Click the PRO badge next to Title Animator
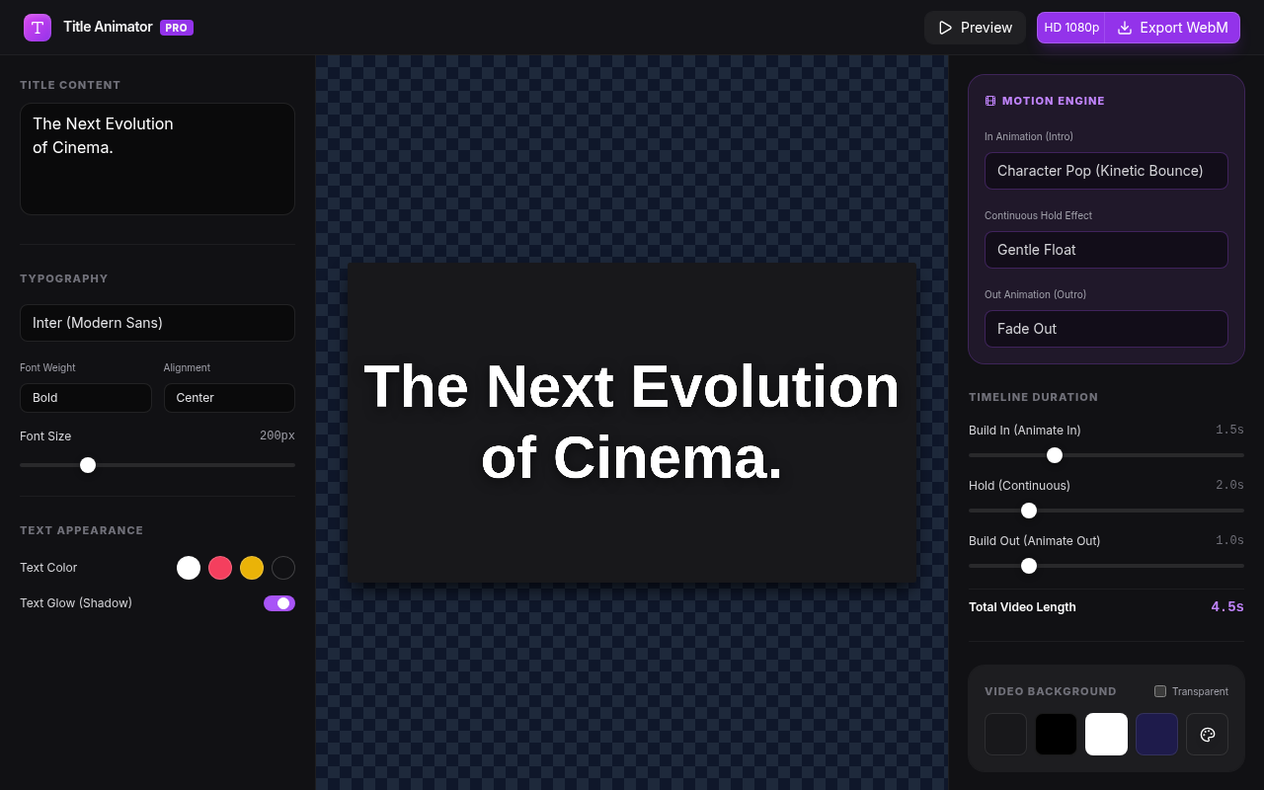Screen dimensions: 1264x790 pos(176,28)
